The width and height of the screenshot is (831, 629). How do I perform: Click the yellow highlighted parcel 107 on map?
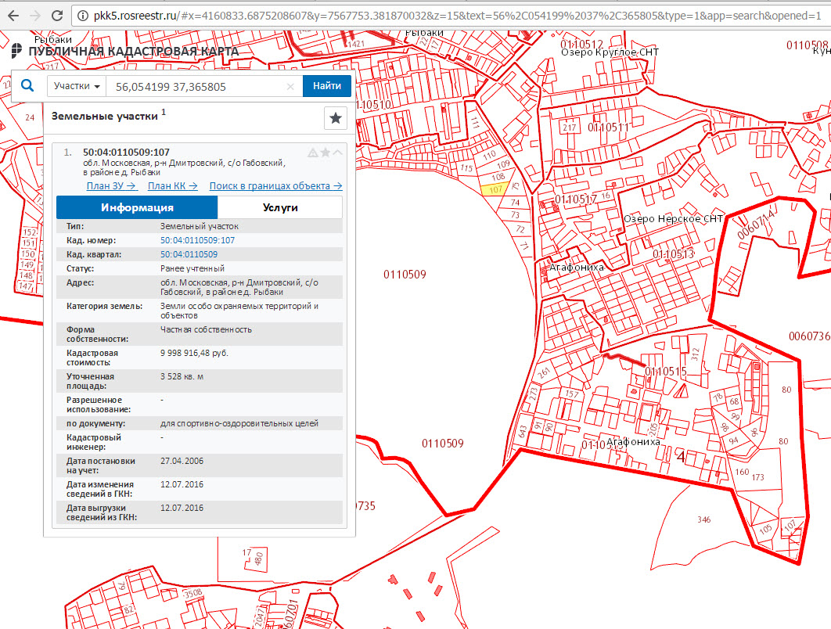(495, 189)
